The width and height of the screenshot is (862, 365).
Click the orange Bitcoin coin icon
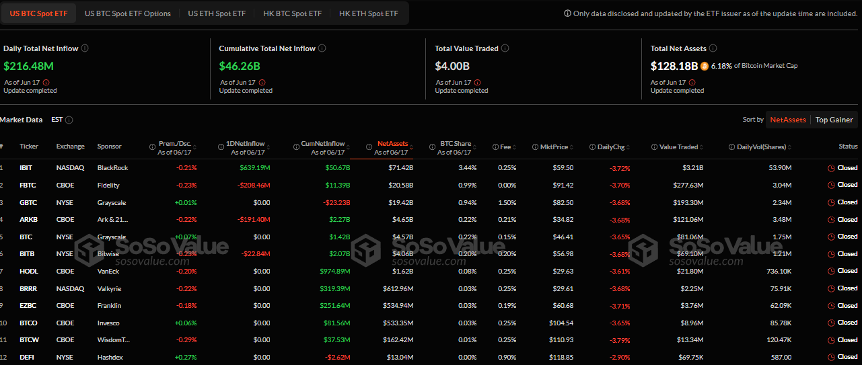point(705,66)
